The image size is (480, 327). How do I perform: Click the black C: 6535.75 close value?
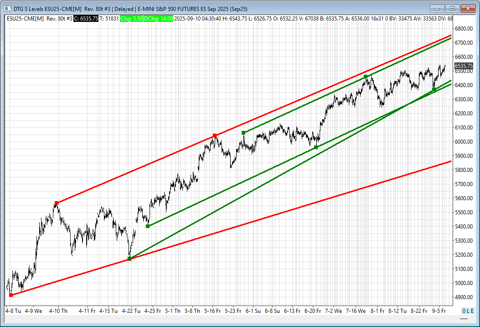point(86,19)
